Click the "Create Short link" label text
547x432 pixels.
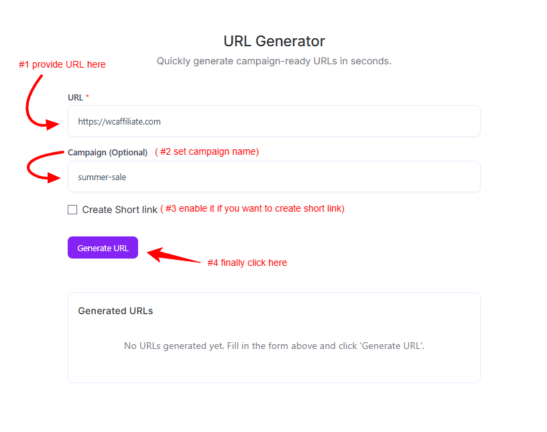click(x=119, y=210)
